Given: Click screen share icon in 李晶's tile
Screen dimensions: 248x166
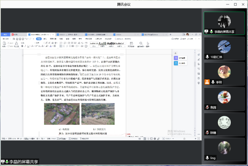Looking at the screenshot, I should tap(207, 31).
